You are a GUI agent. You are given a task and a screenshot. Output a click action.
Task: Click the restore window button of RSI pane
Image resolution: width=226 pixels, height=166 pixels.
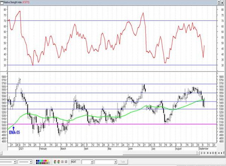pyautogui.click(x=219, y=3)
